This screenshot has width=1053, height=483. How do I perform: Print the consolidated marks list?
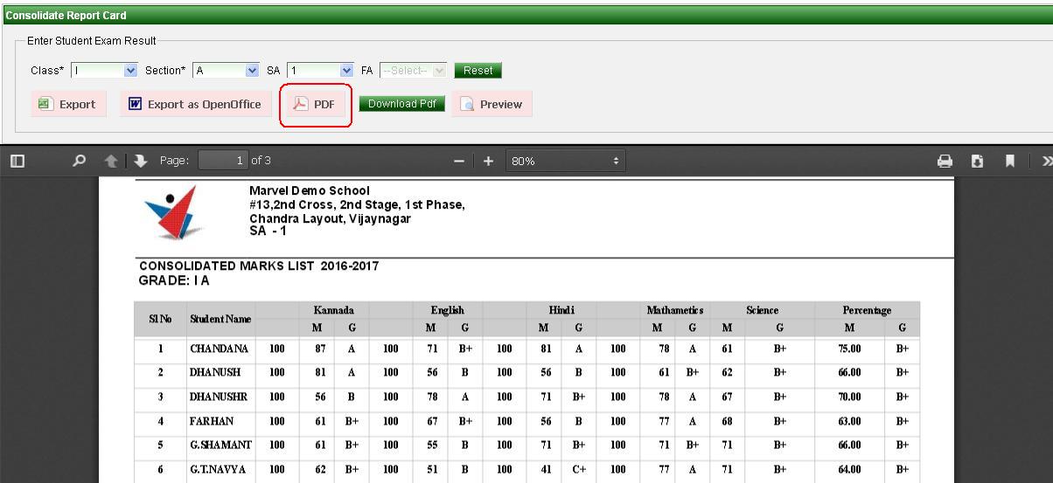tap(945, 161)
